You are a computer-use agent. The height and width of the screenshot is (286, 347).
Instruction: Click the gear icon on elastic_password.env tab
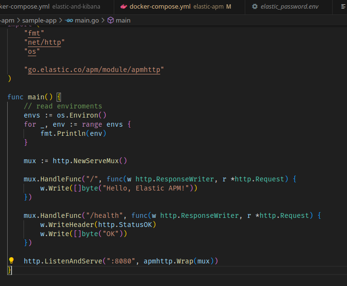[x=255, y=7]
